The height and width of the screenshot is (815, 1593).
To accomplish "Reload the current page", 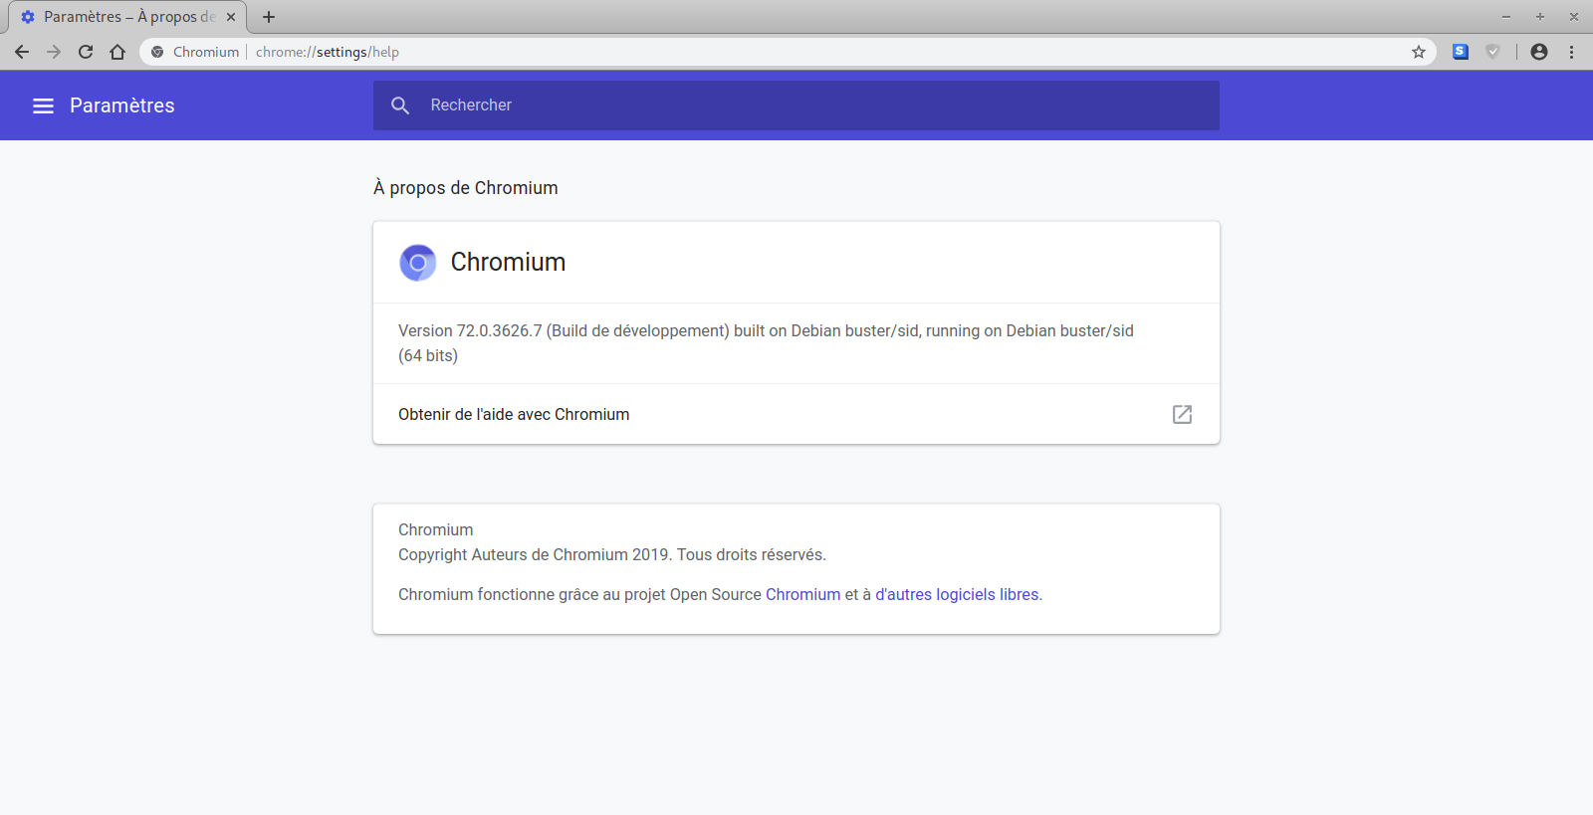I will (86, 52).
